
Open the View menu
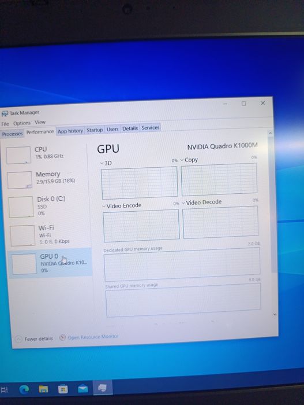point(40,122)
